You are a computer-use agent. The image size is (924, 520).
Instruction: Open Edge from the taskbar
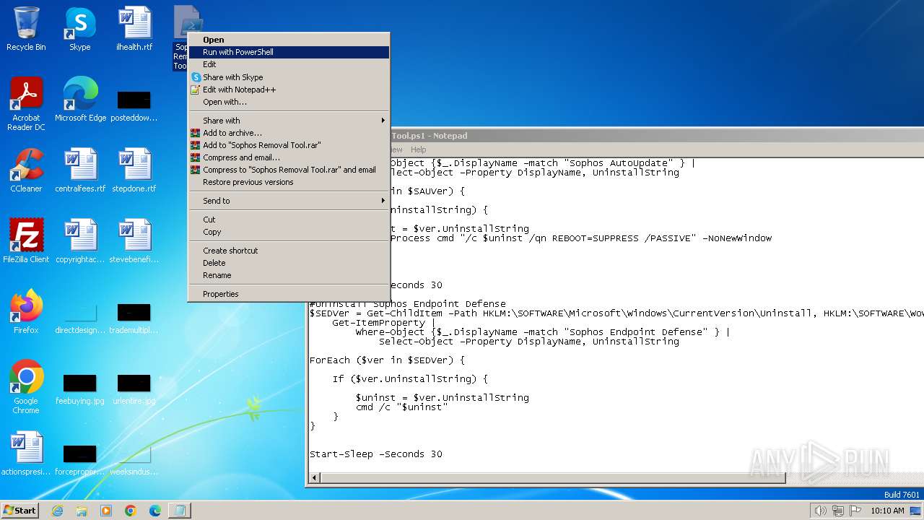tap(155, 511)
